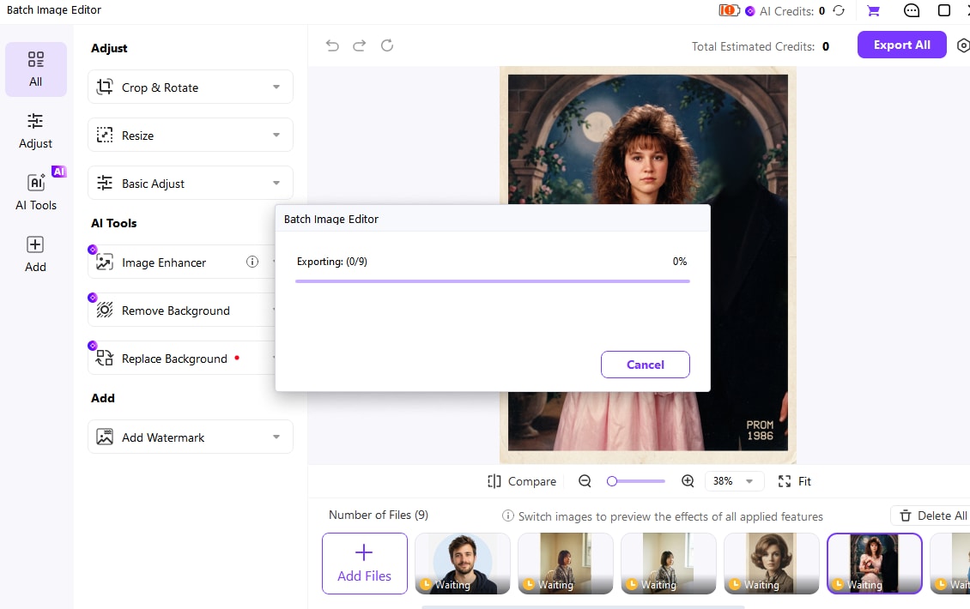The image size is (970, 609).
Task: Open export settings gear icon
Action: pos(963,45)
